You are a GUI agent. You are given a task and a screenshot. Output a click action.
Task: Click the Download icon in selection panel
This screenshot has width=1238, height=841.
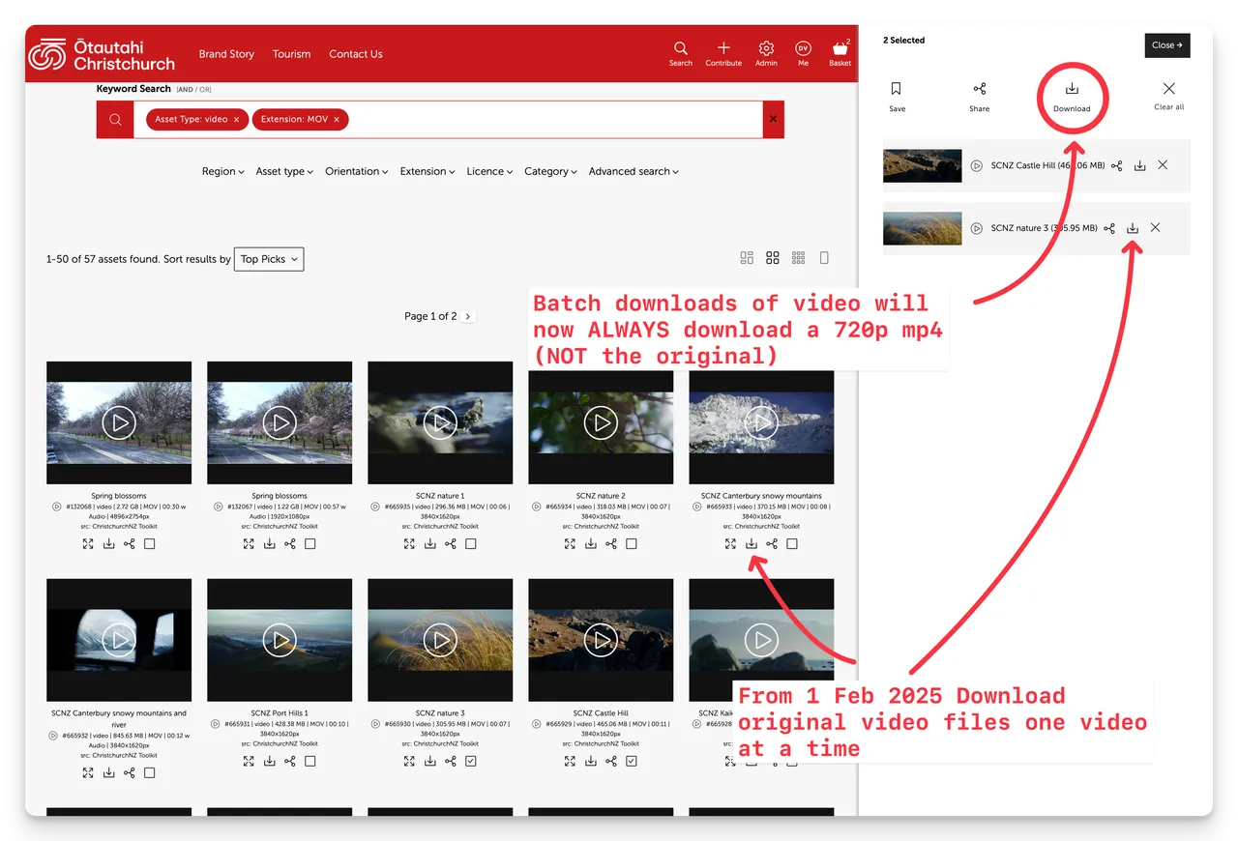point(1072,90)
